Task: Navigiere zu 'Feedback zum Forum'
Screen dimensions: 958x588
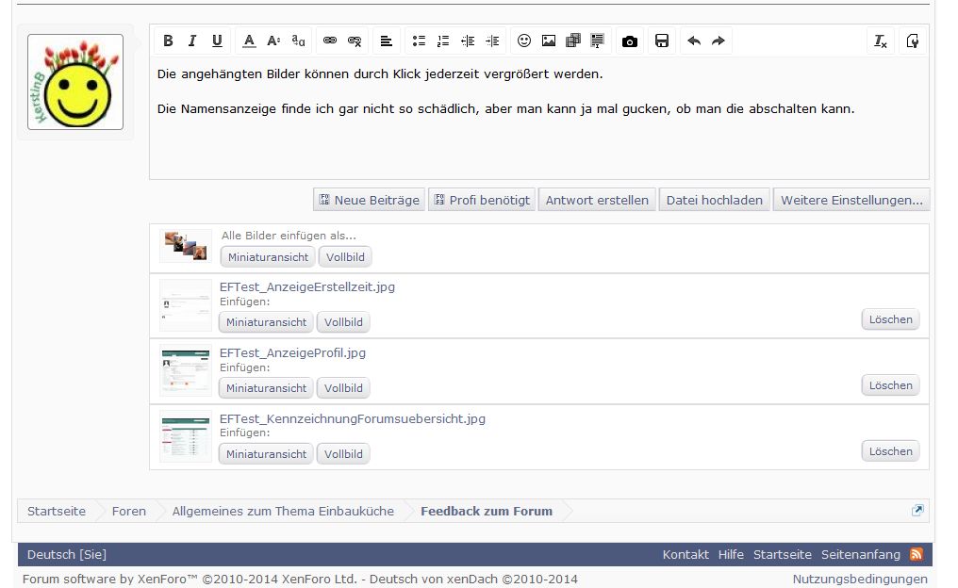Action: click(487, 511)
